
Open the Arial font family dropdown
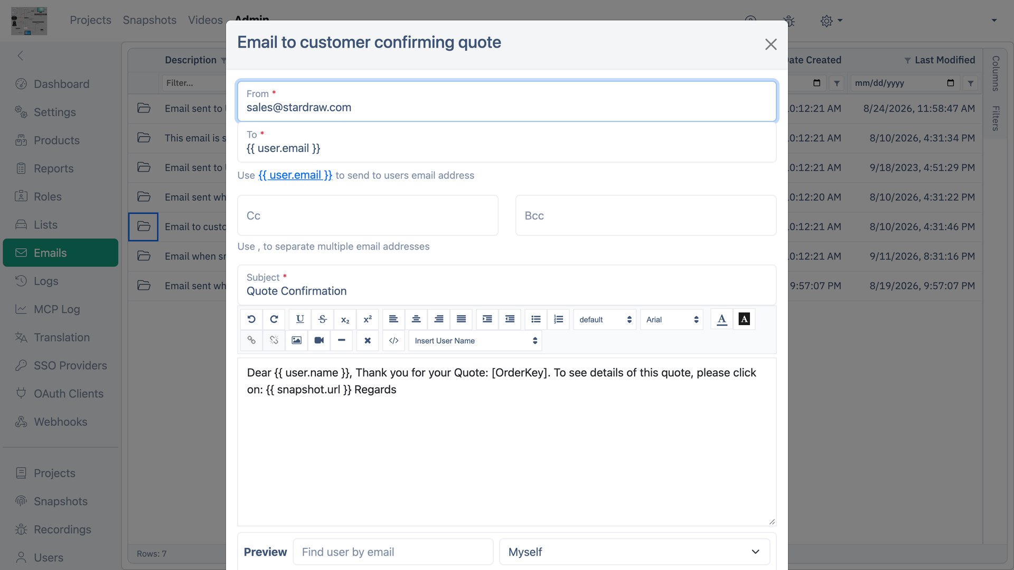pos(672,319)
